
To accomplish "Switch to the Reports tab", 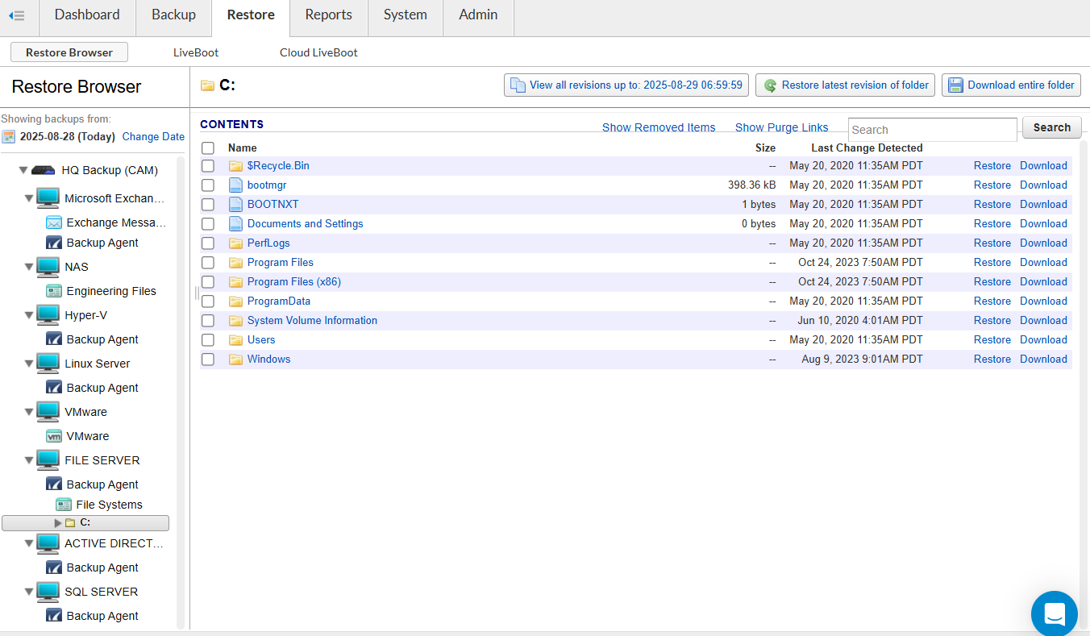I will point(328,15).
